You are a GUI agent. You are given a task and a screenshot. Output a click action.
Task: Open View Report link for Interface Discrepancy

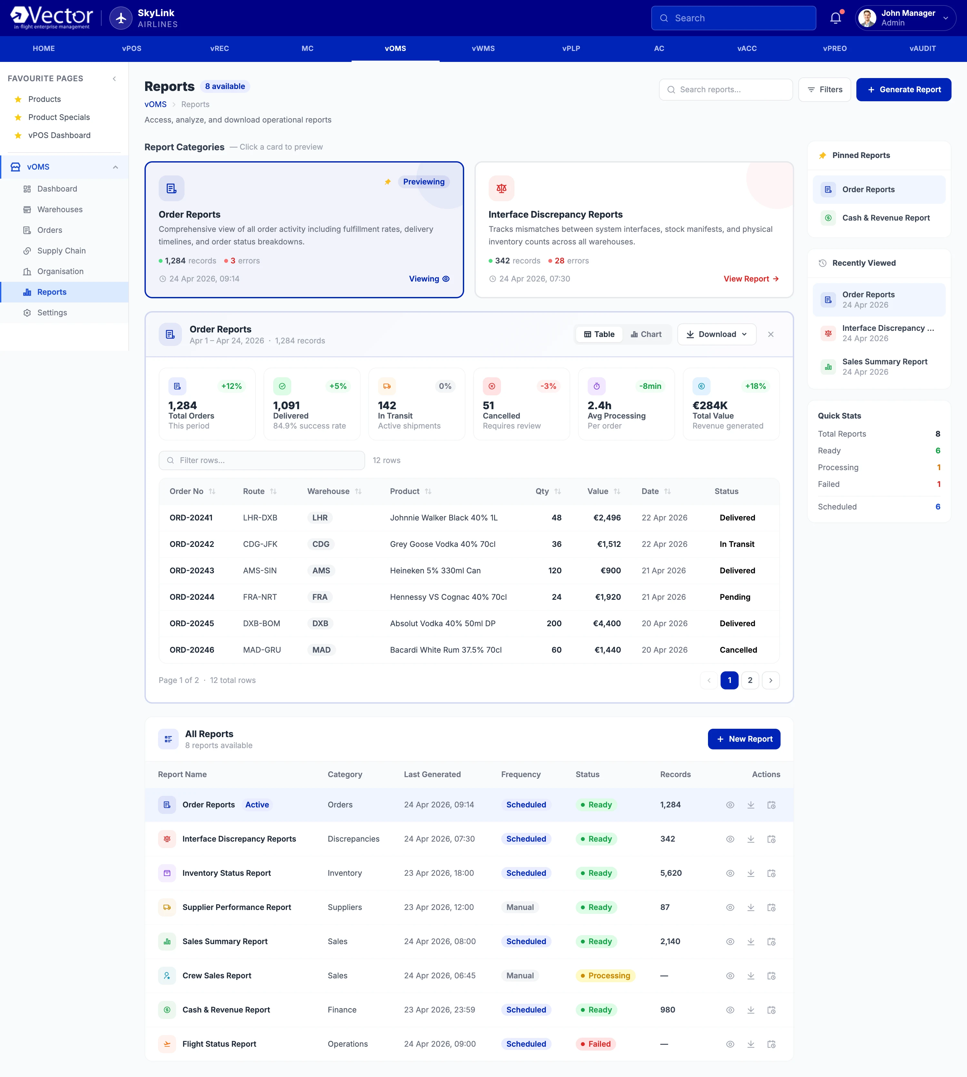pyautogui.click(x=751, y=279)
